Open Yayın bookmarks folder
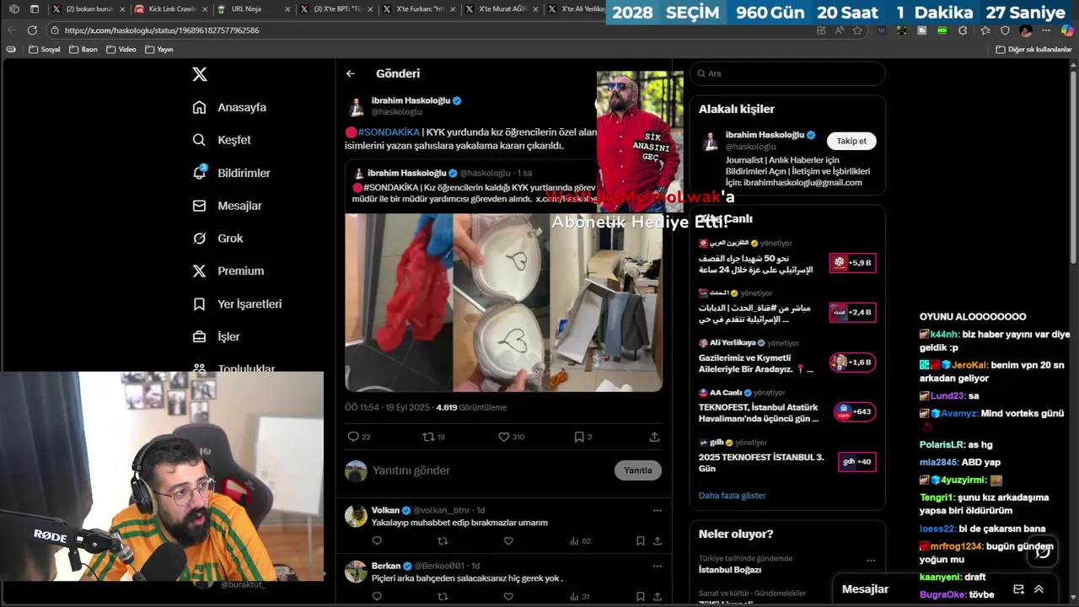The image size is (1079, 607). [159, 50]
